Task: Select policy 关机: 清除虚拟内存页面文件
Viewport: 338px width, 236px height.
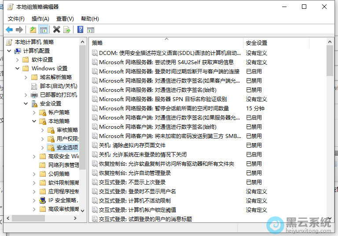Action: pos(132,145)
